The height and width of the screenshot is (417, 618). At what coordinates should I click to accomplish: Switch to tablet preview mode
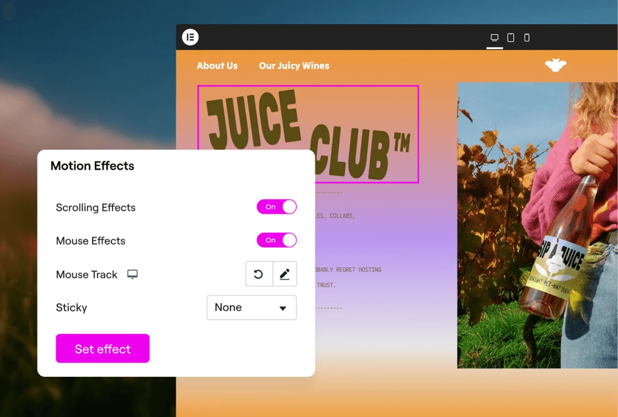[x=510, y=38]
